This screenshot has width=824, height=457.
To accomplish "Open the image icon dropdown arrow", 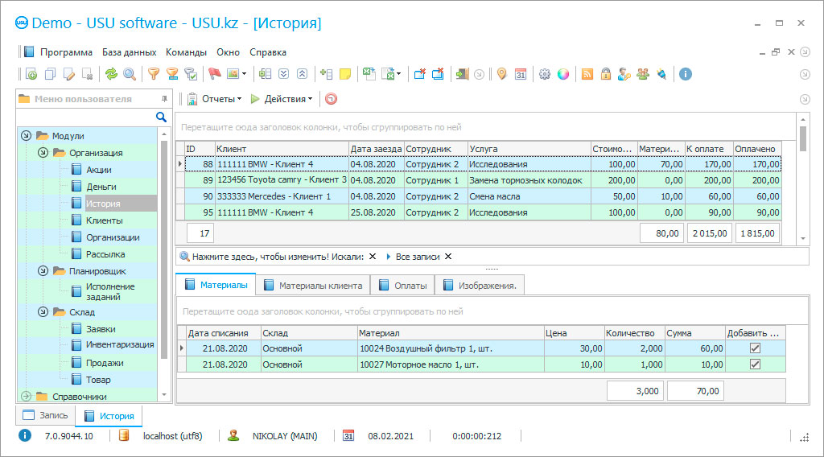I will coord(245,74).
